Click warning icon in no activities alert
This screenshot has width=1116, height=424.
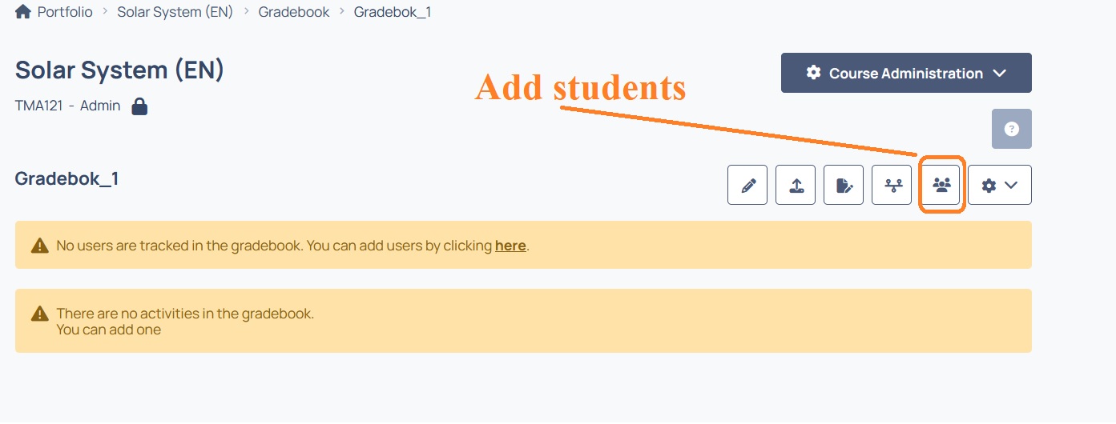(x=39, y=314)
